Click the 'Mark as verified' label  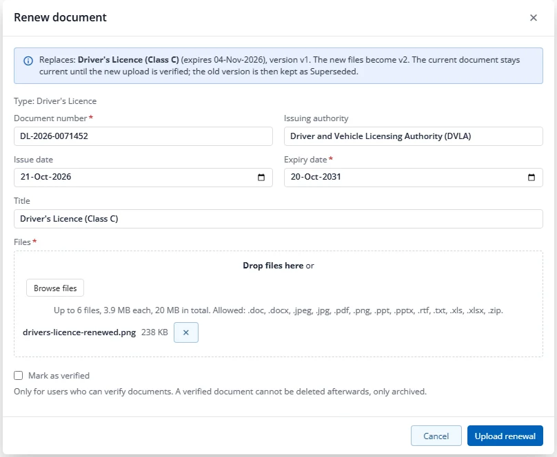click(59, 376)
